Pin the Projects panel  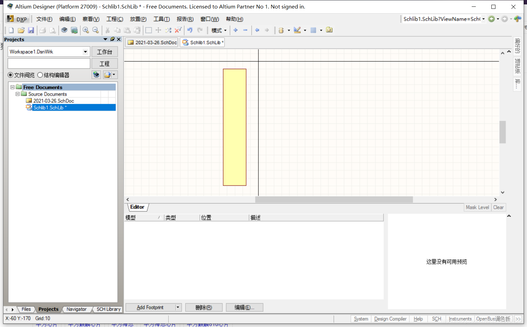[x=112, y=39]
